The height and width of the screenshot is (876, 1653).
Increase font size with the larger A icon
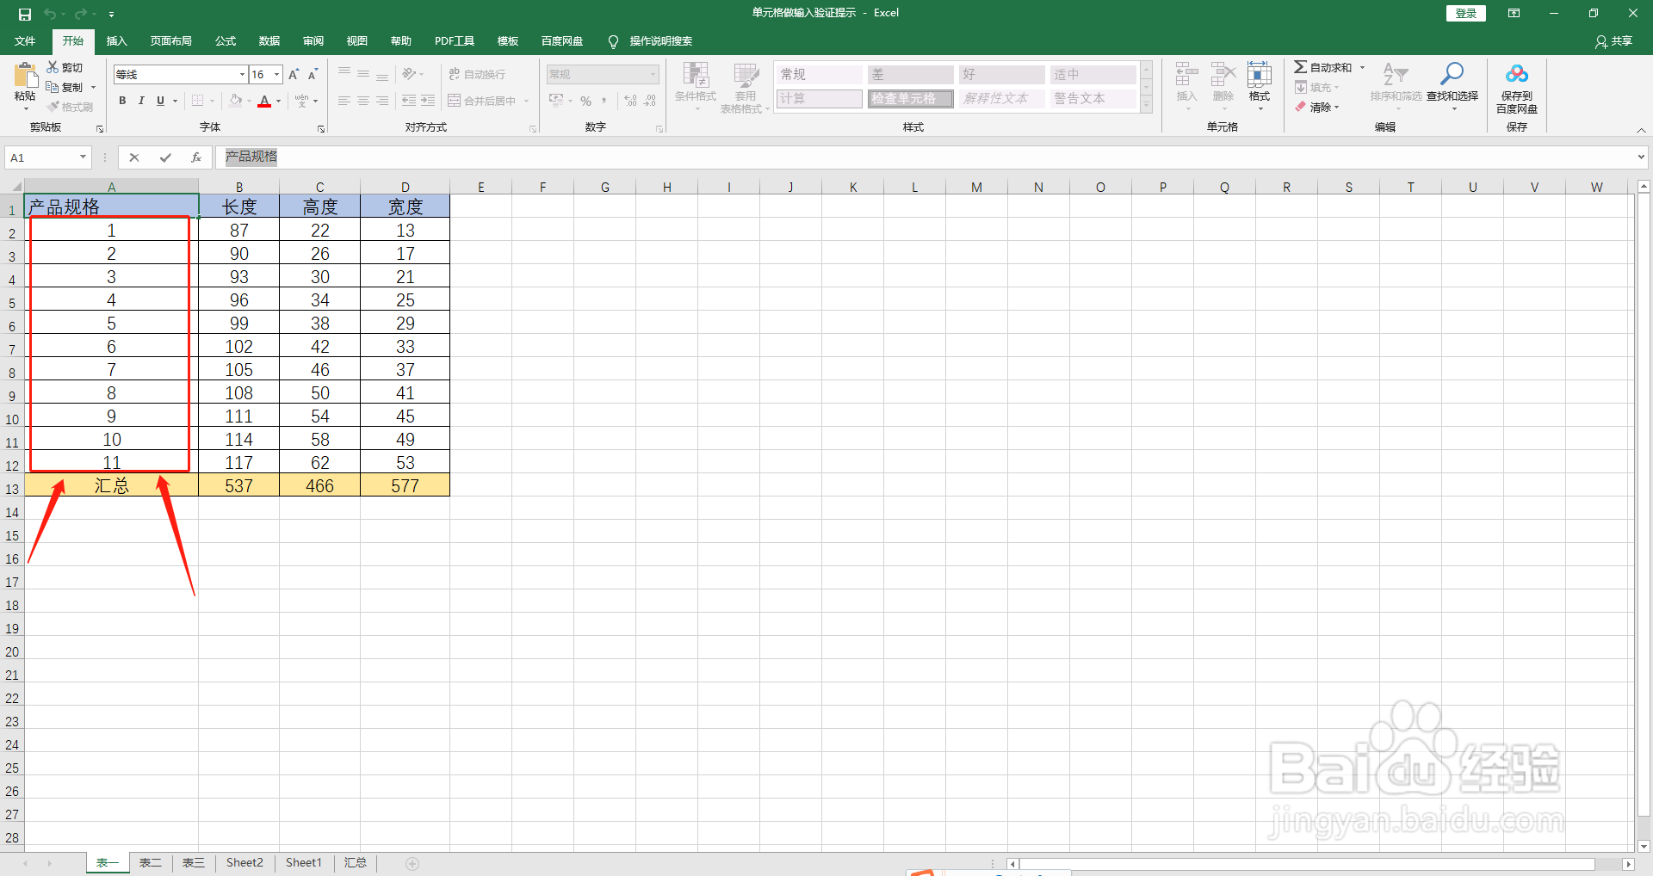click(x=294, y=75)
